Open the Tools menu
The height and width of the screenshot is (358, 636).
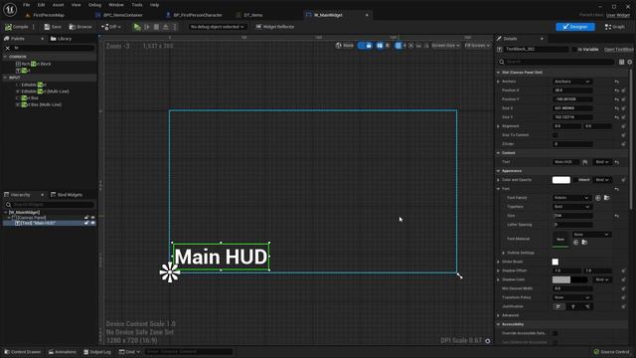click(137, 5)
